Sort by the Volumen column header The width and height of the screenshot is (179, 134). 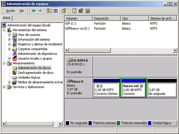78,18
